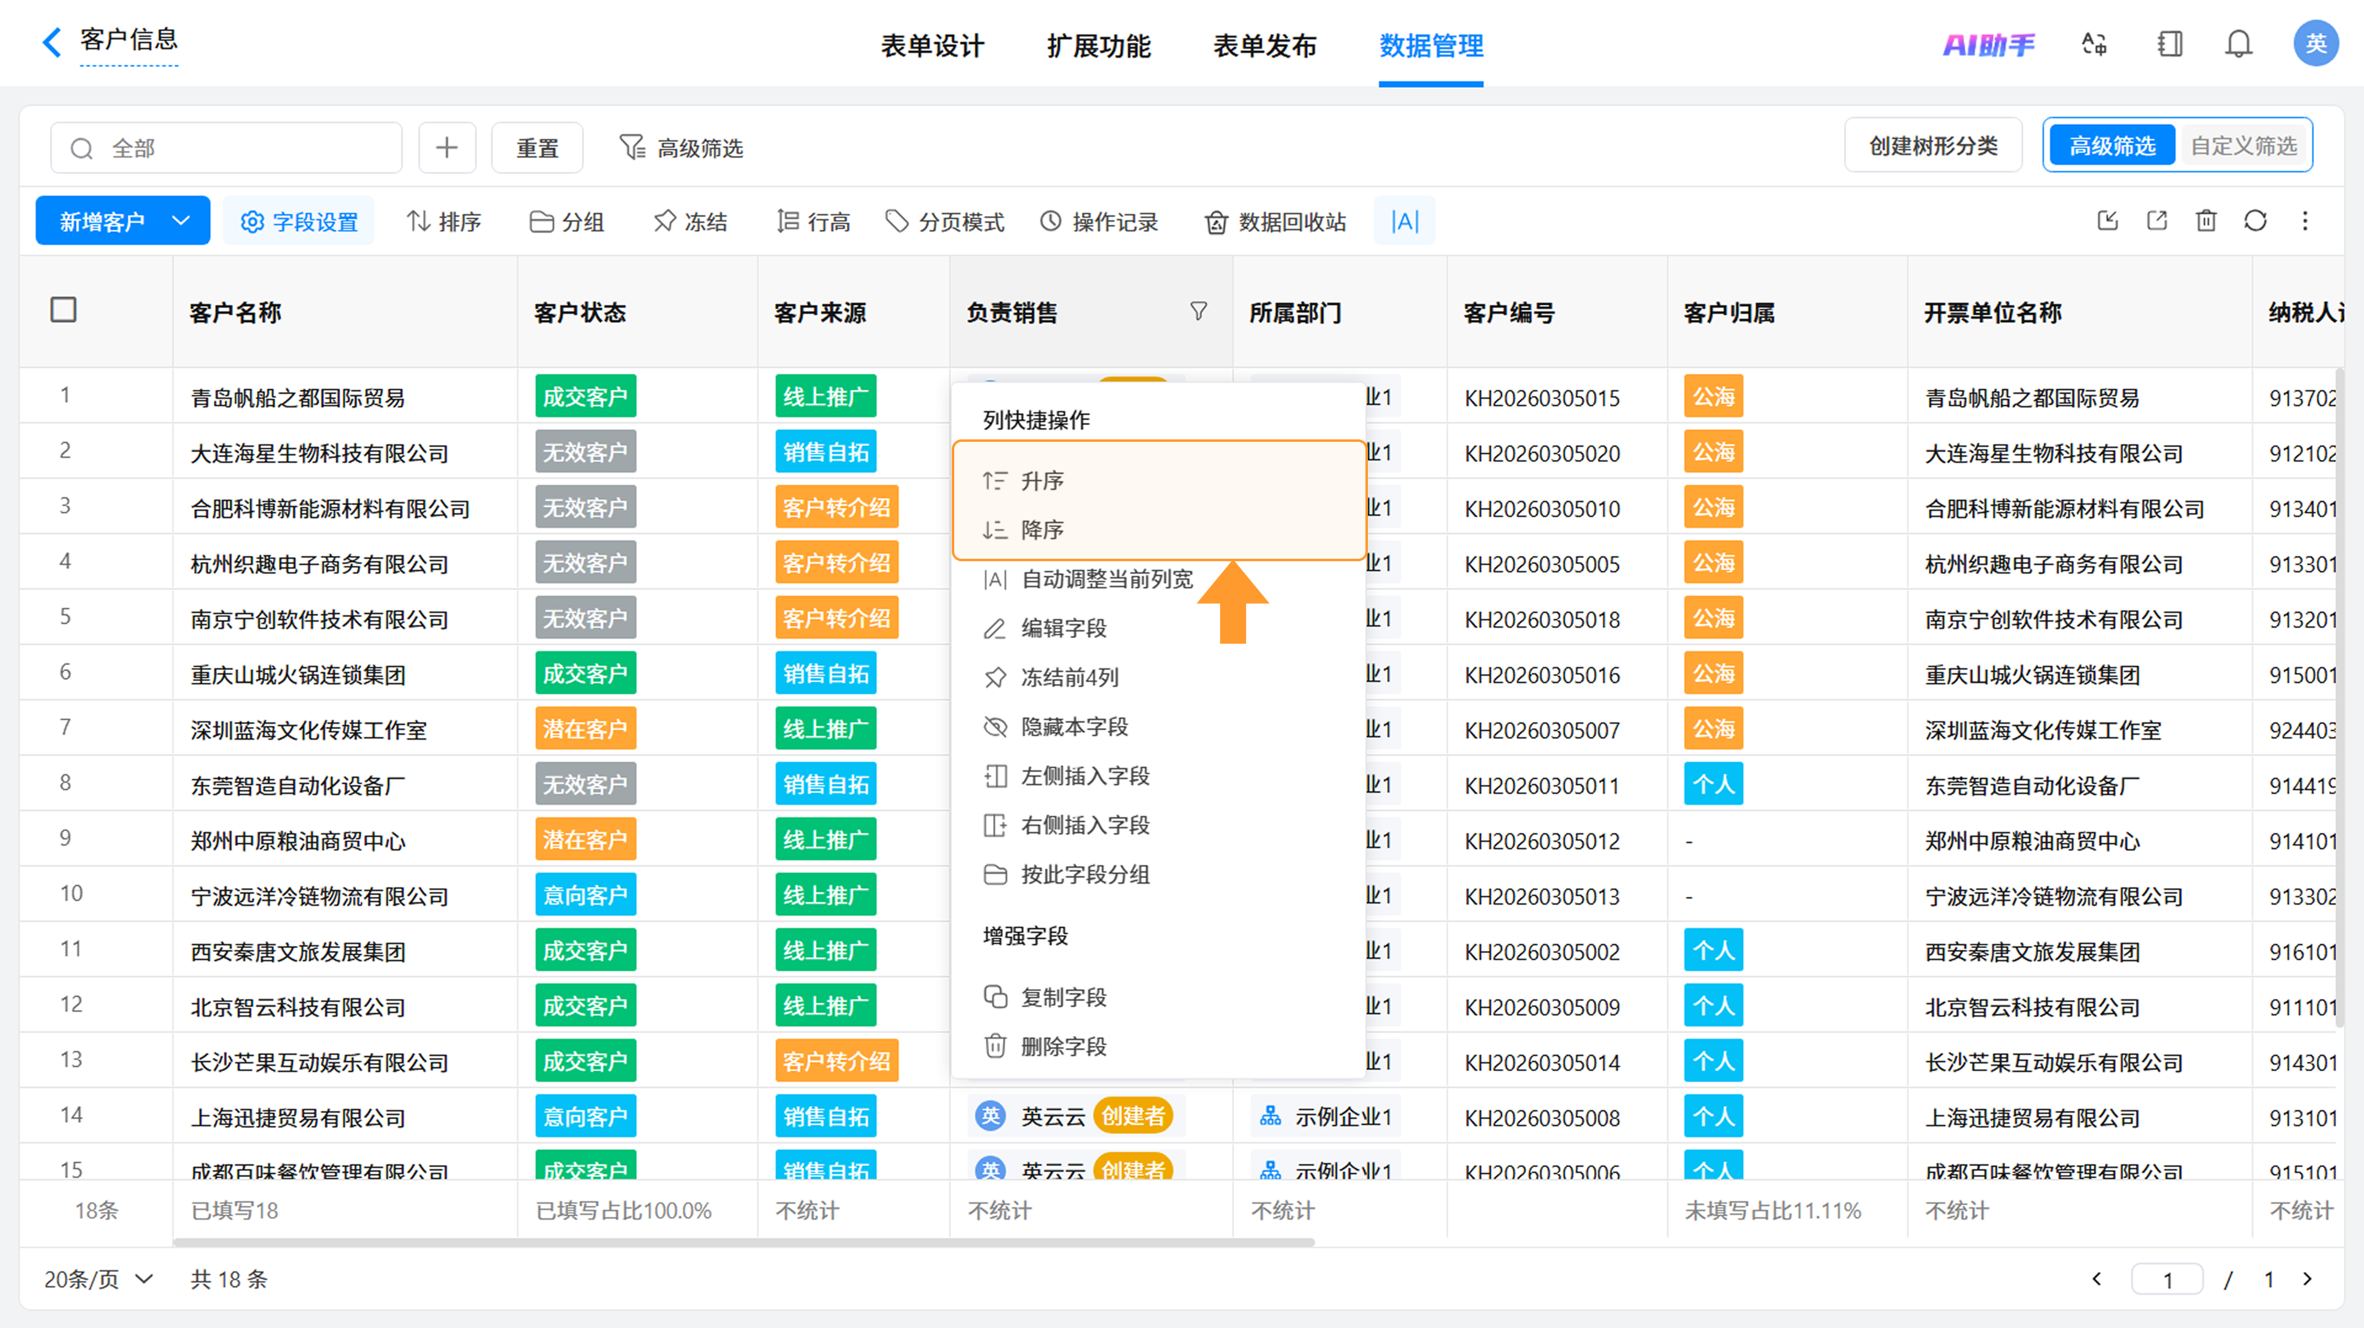Click the 客户名称 column header
The width and height of the screenshot is (2364, 1328).
click(345, 313)
